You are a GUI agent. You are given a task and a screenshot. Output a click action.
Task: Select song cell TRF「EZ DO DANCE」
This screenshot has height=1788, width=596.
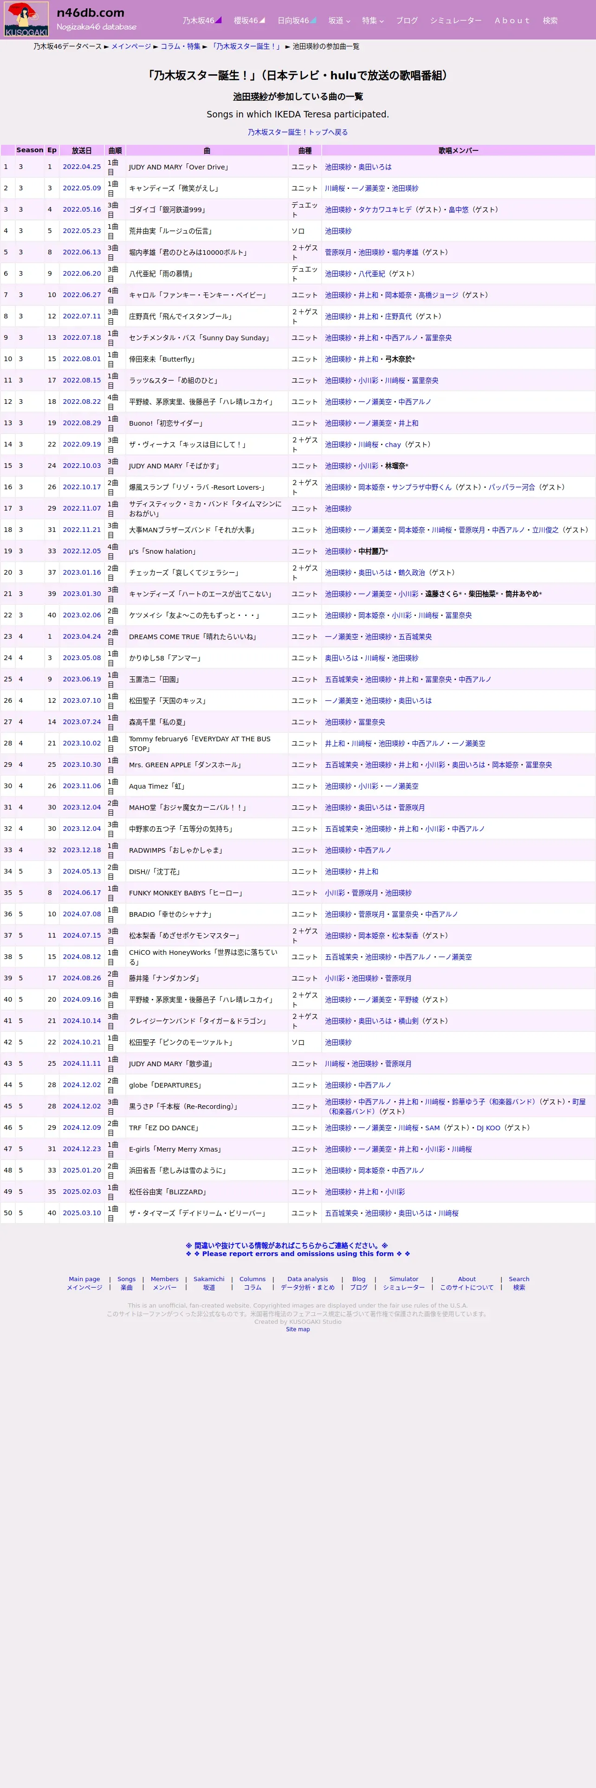pos(207,1128)
